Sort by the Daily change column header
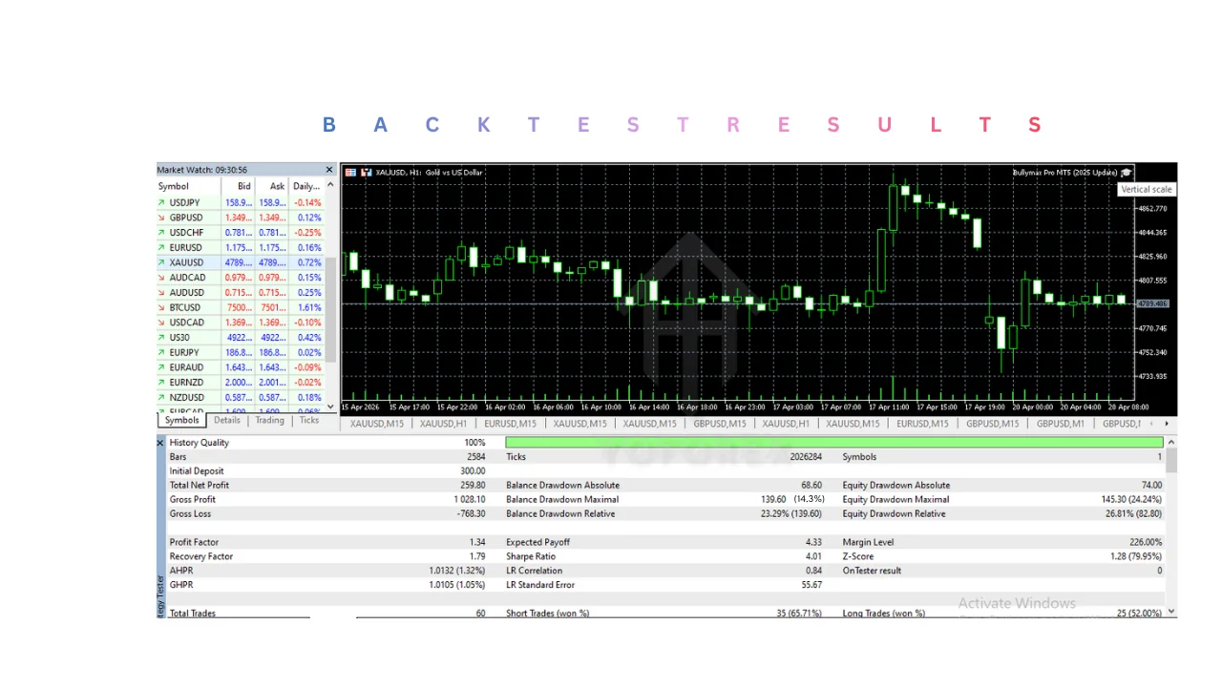This screenshot has height=687, width=1222. pyautogui.click(x=305, y=186)
